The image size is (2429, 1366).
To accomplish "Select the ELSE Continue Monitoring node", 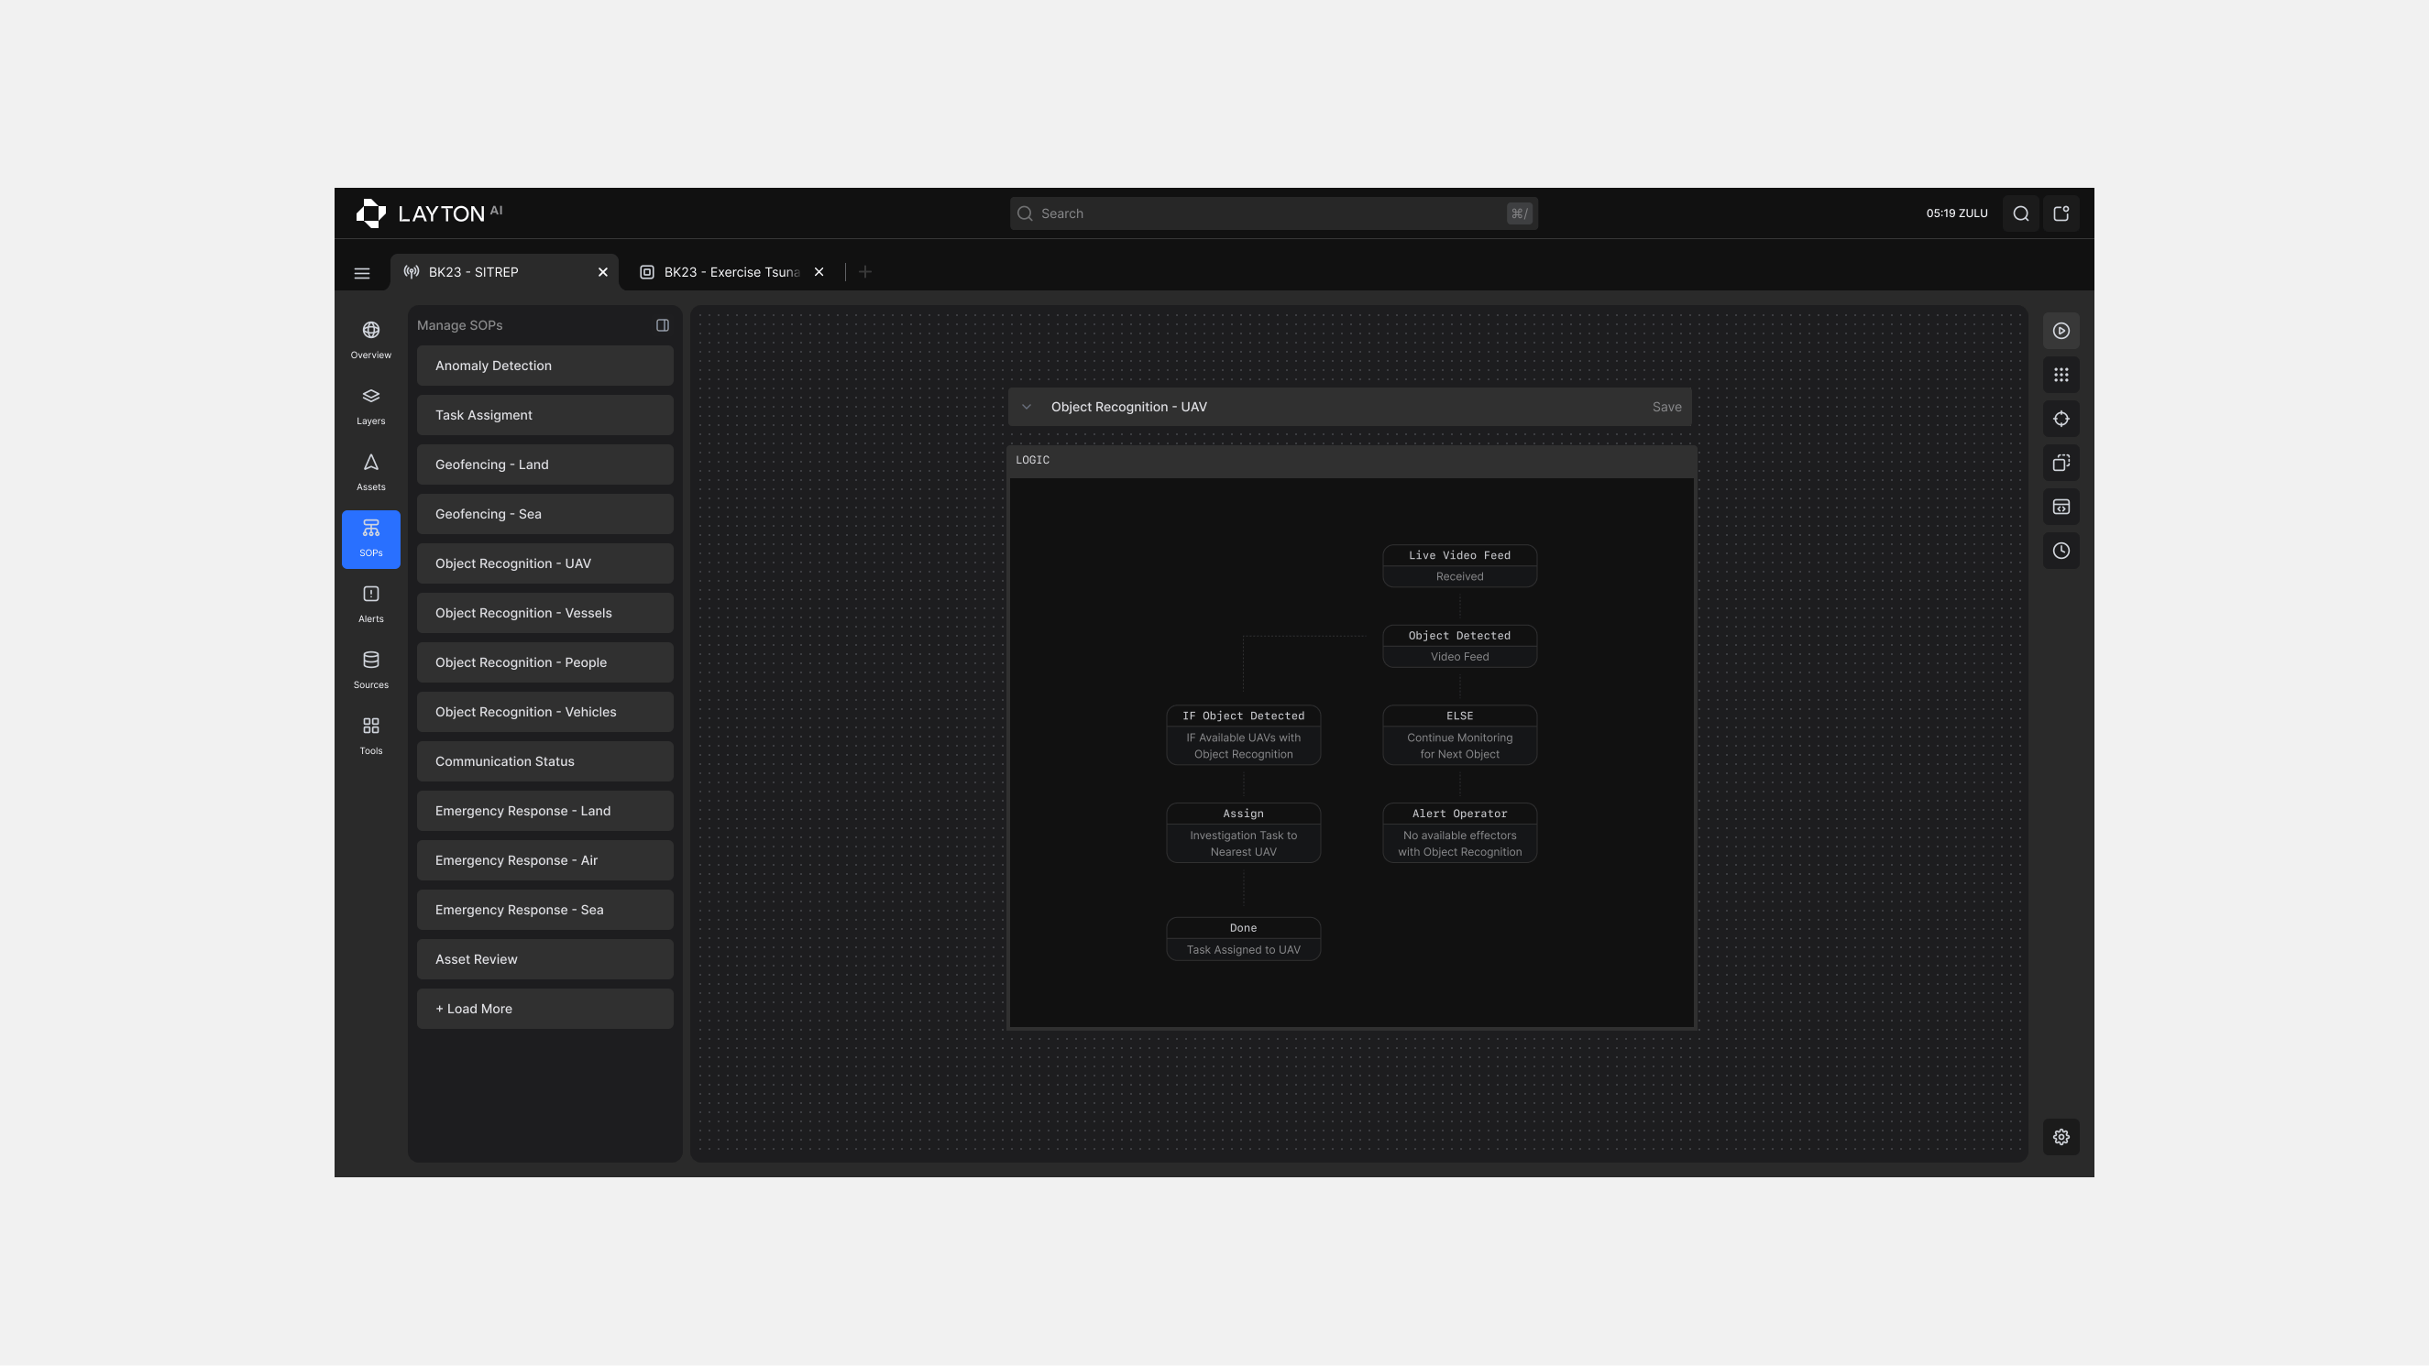I will tap(1459, 736).
